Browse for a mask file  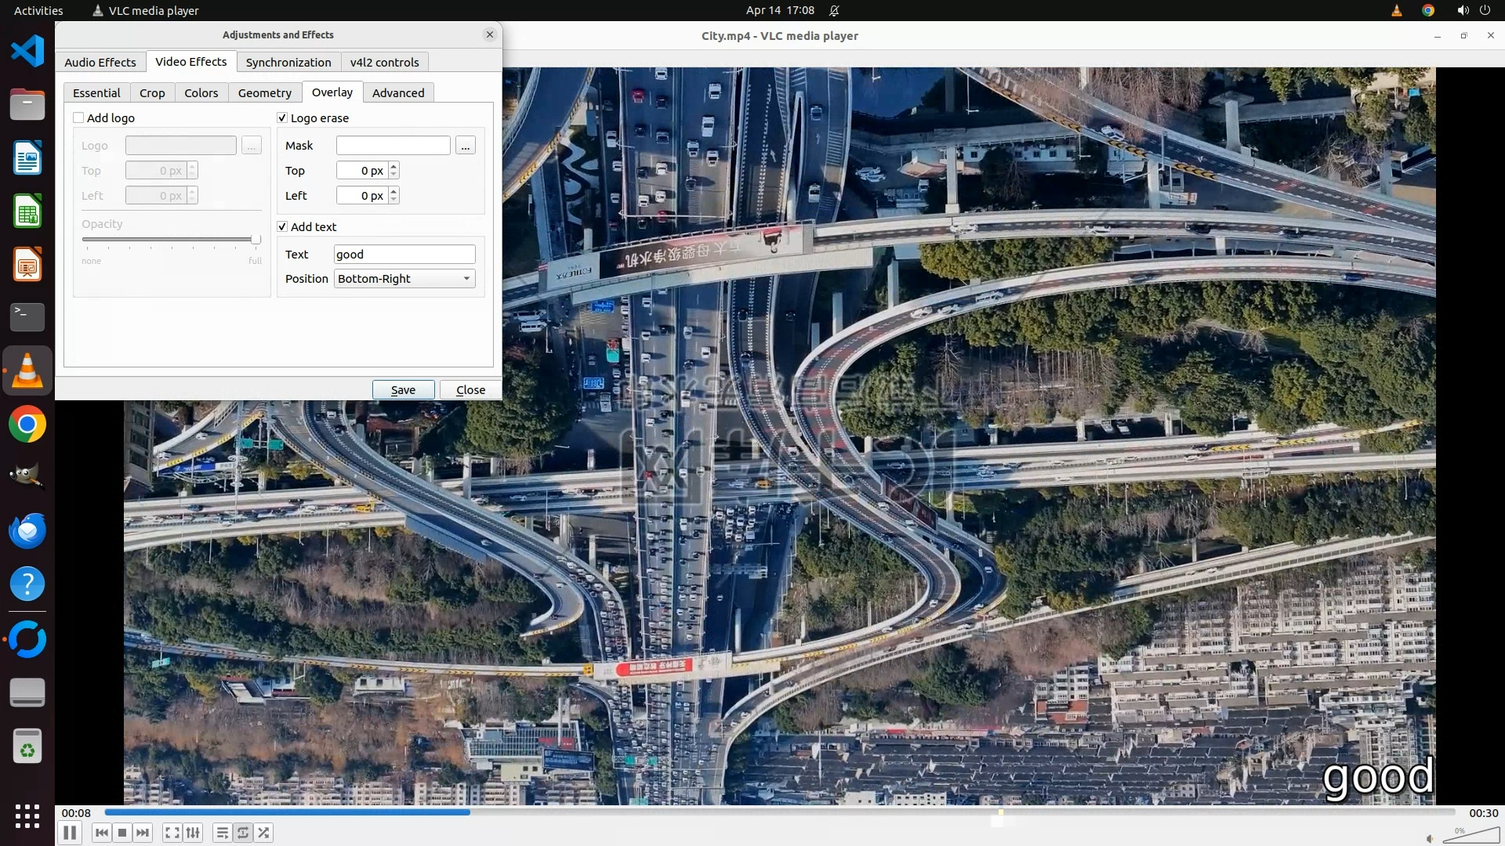[x=466, y=146]
